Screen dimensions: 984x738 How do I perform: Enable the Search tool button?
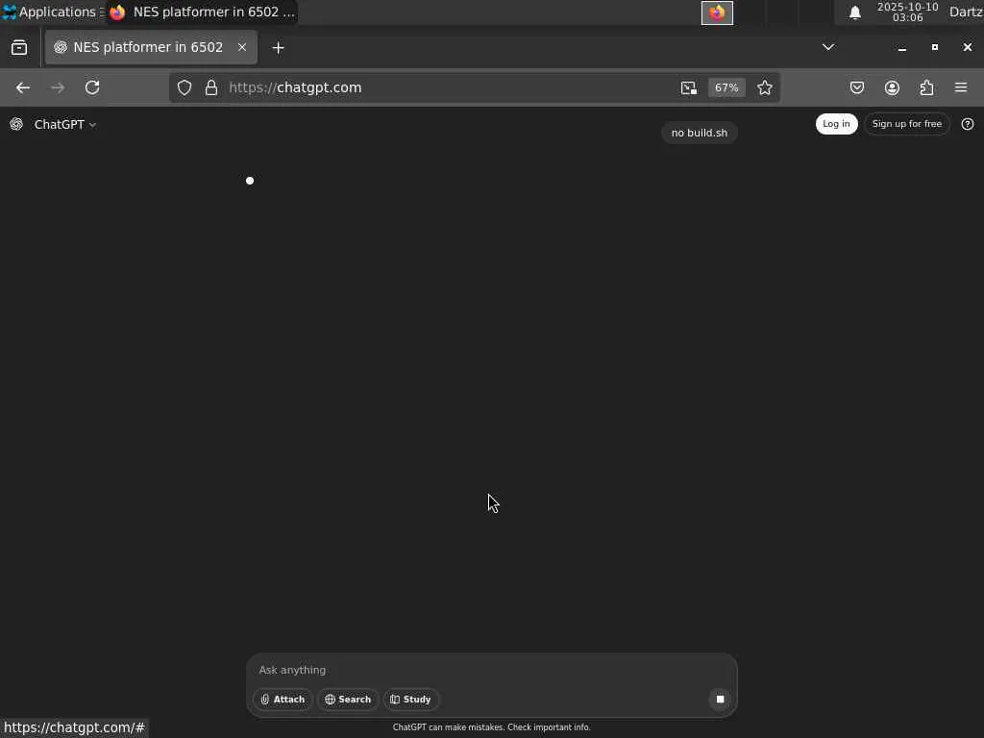pos(348,700)
